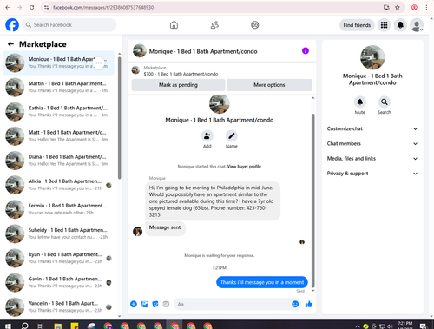Bookmark the page with the star icon

pos(398,7)
